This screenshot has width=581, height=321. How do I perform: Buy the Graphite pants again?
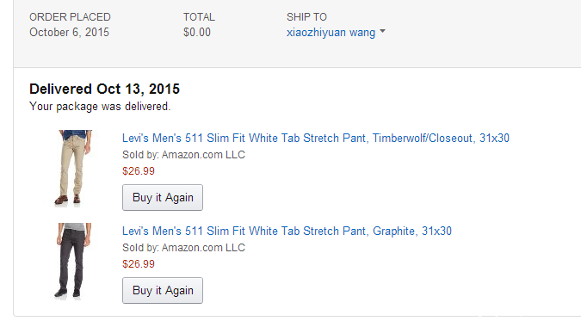pos(163,291)
